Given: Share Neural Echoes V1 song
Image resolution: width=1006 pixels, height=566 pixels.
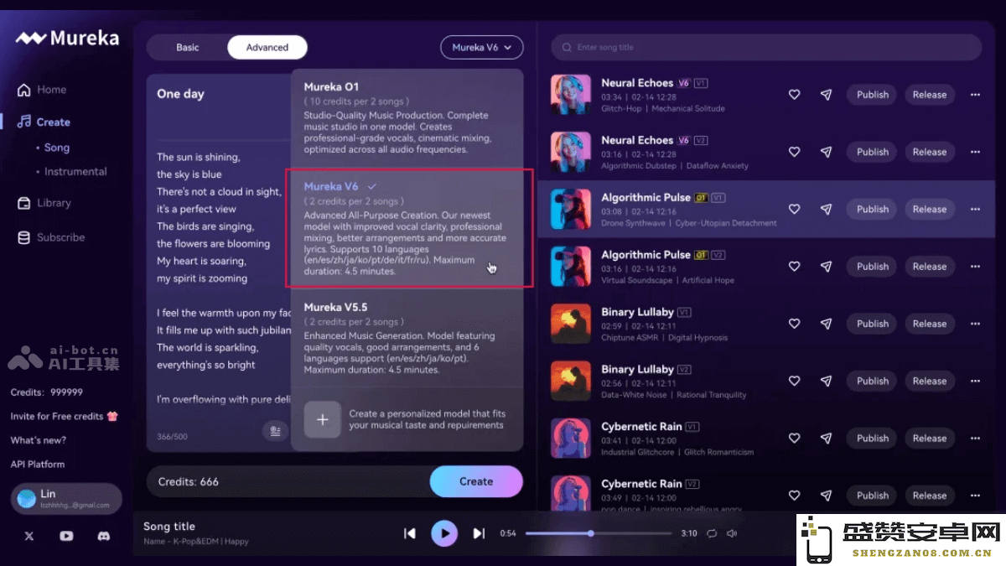Looking at the screenshot, I should point(826,95).
